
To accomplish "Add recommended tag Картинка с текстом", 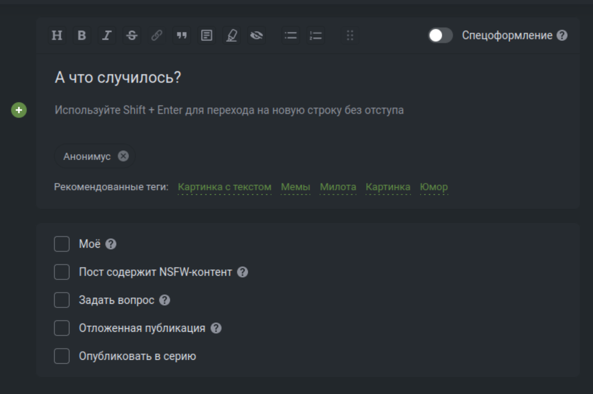I will pyautogui.click(x=225, y=187).
